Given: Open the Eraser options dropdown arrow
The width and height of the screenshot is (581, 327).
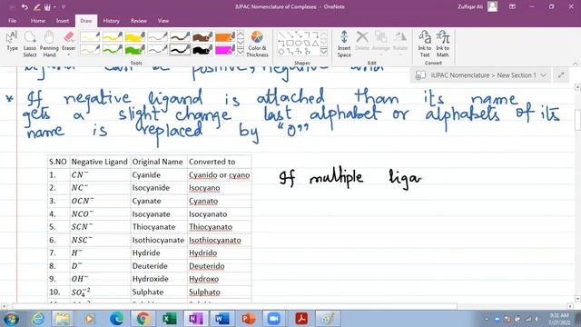Looking at the screenshot, I should [69, 54].
